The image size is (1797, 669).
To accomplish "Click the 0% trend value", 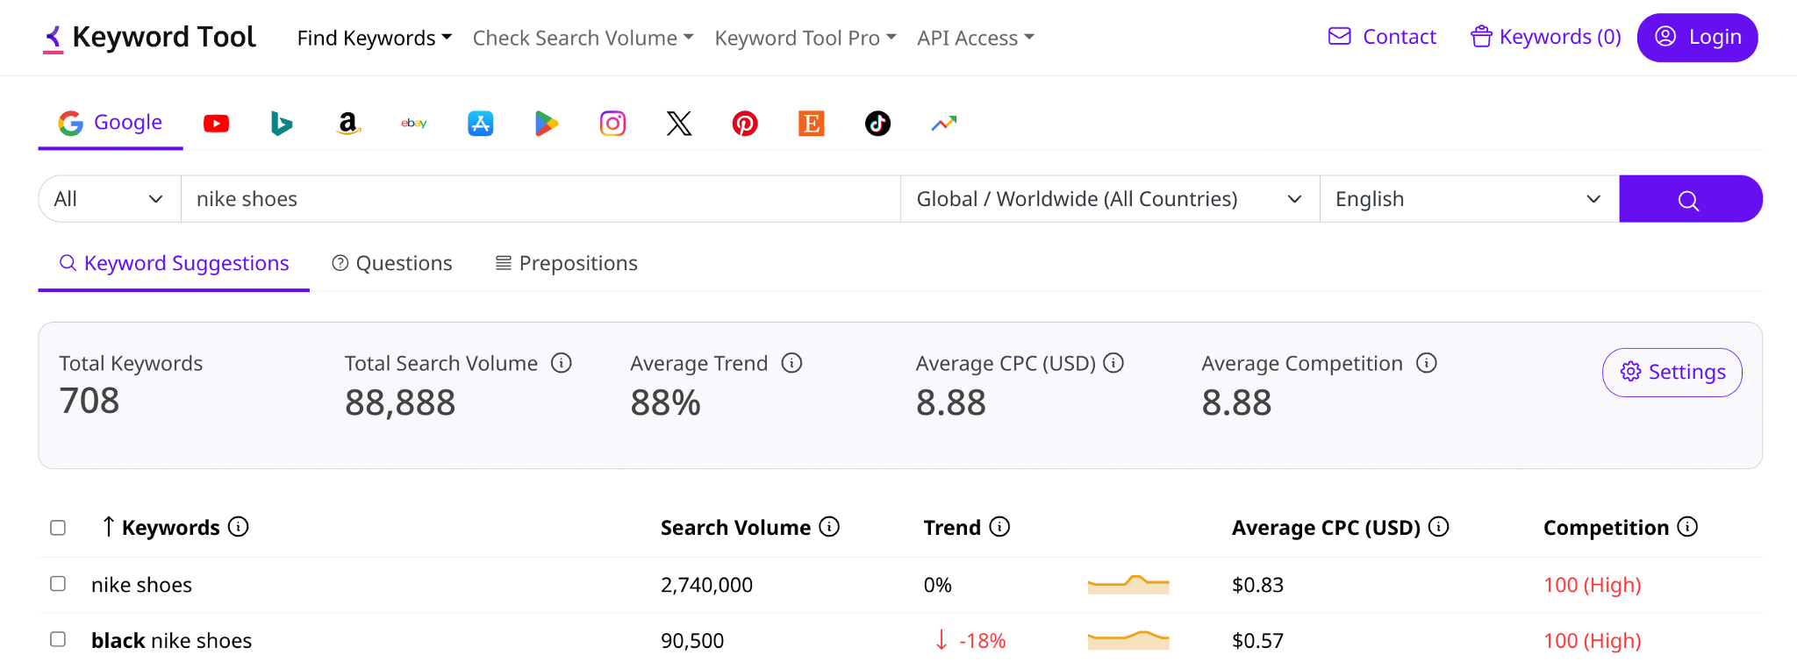I will coord(937,585).
